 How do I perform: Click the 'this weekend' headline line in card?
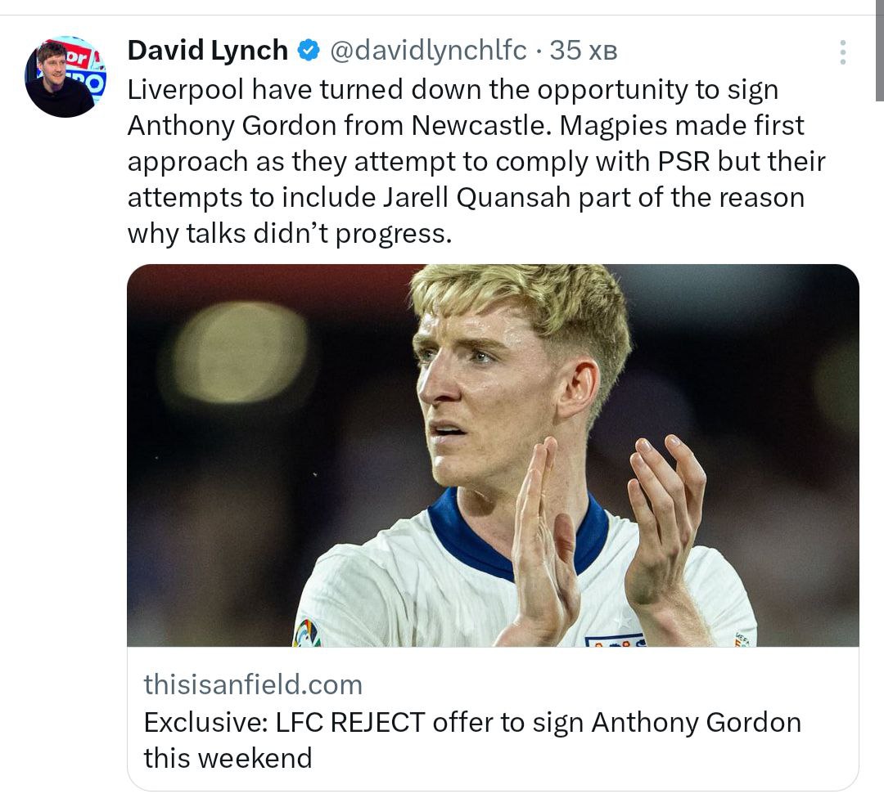tap(228, 758)
